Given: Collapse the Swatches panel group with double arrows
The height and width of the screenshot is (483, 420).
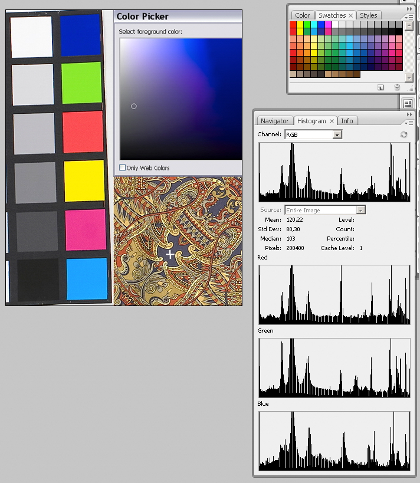Looking at the screenshot, I should point(409,10).
